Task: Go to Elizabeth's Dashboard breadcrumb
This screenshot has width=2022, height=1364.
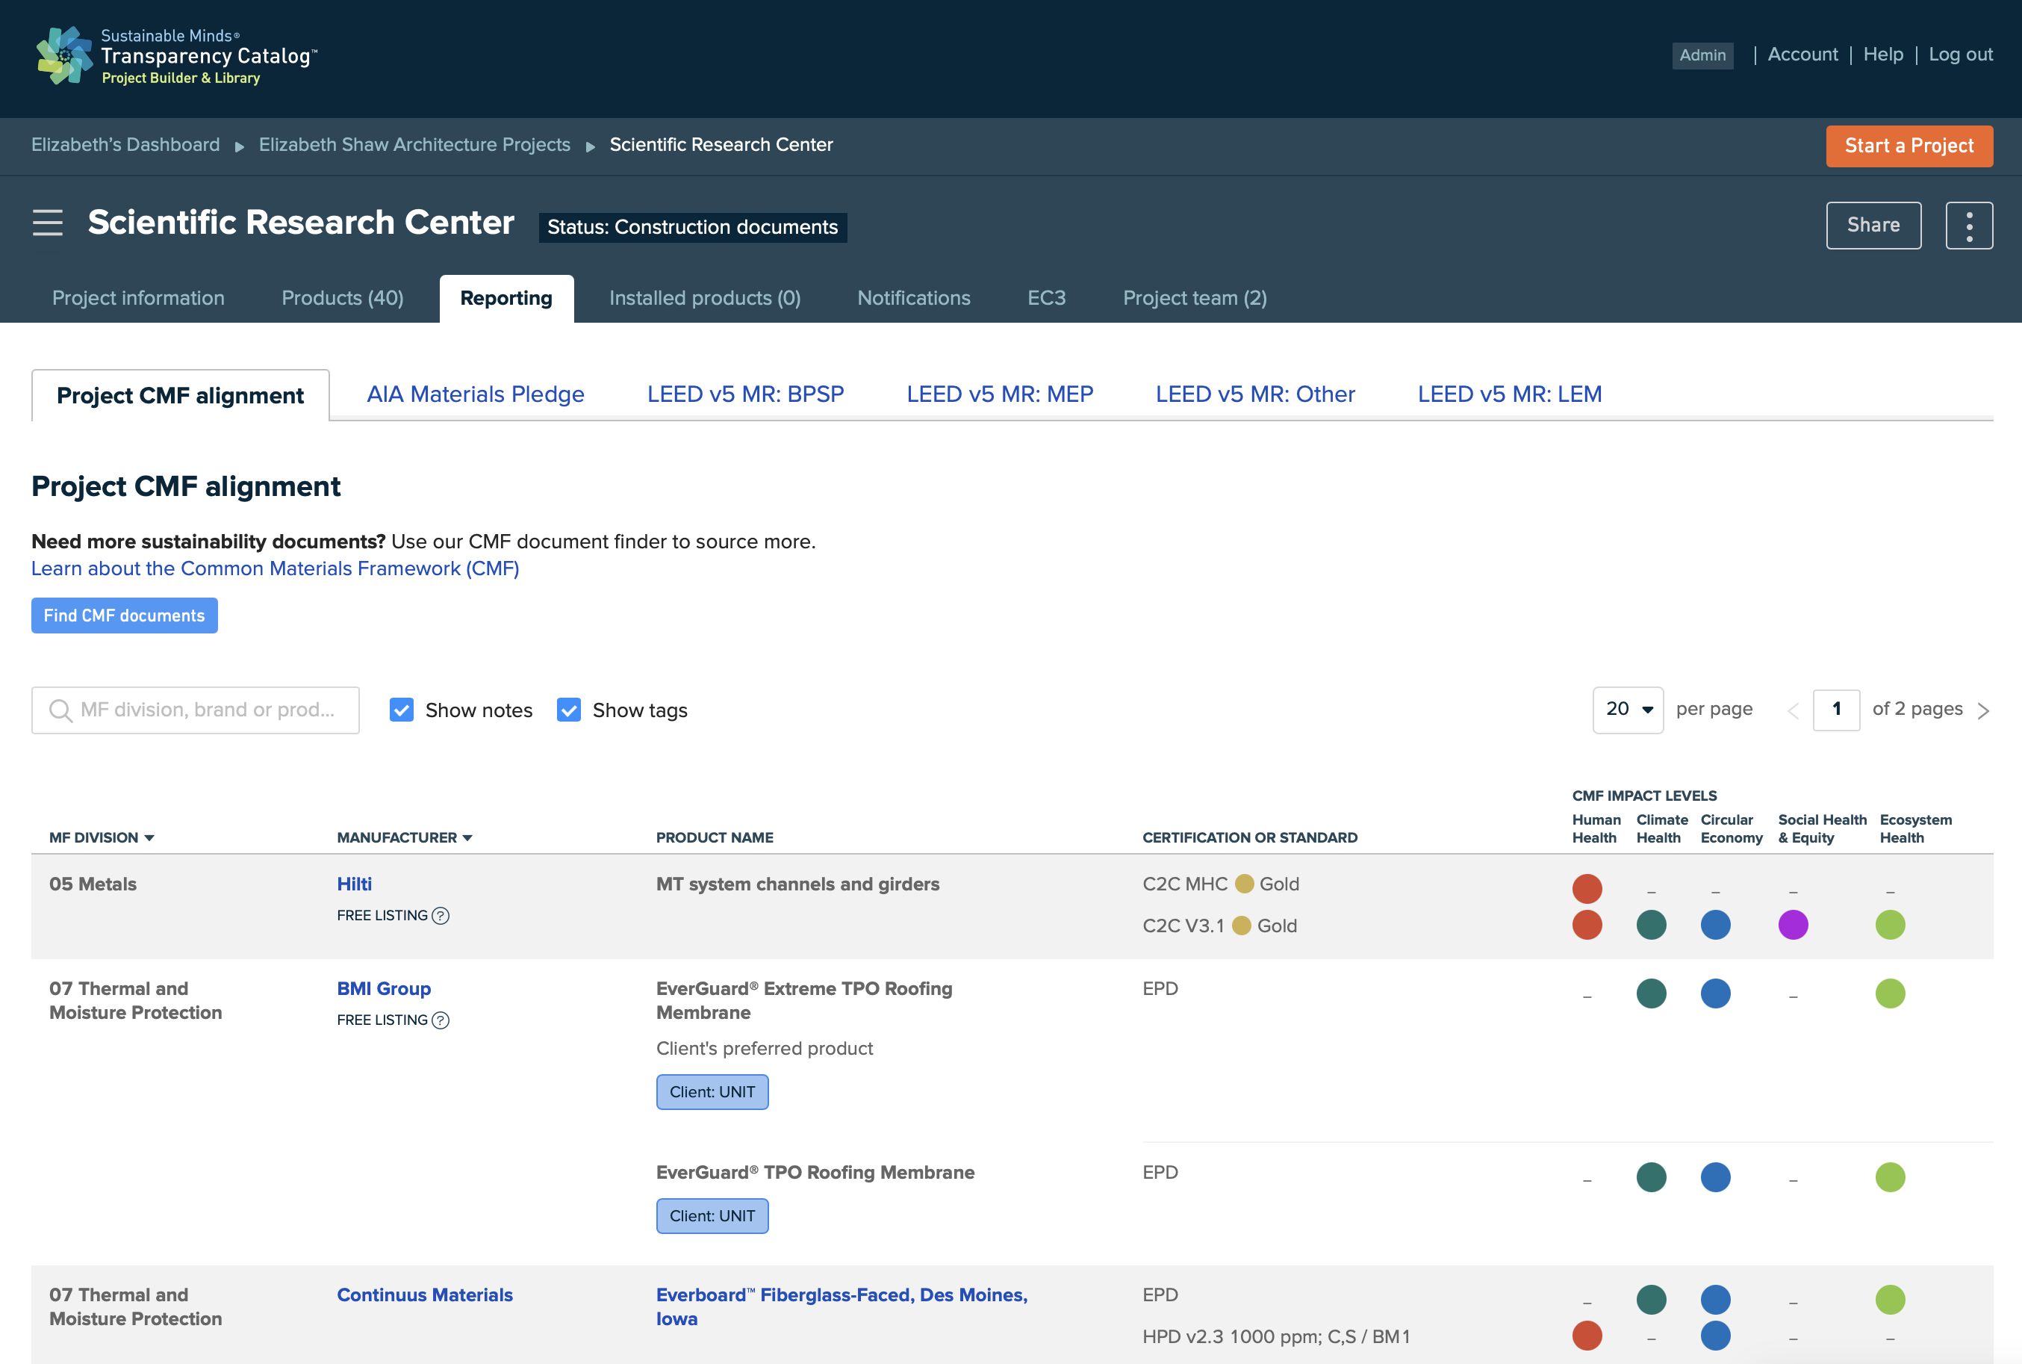Action: [x=125, y=145]
